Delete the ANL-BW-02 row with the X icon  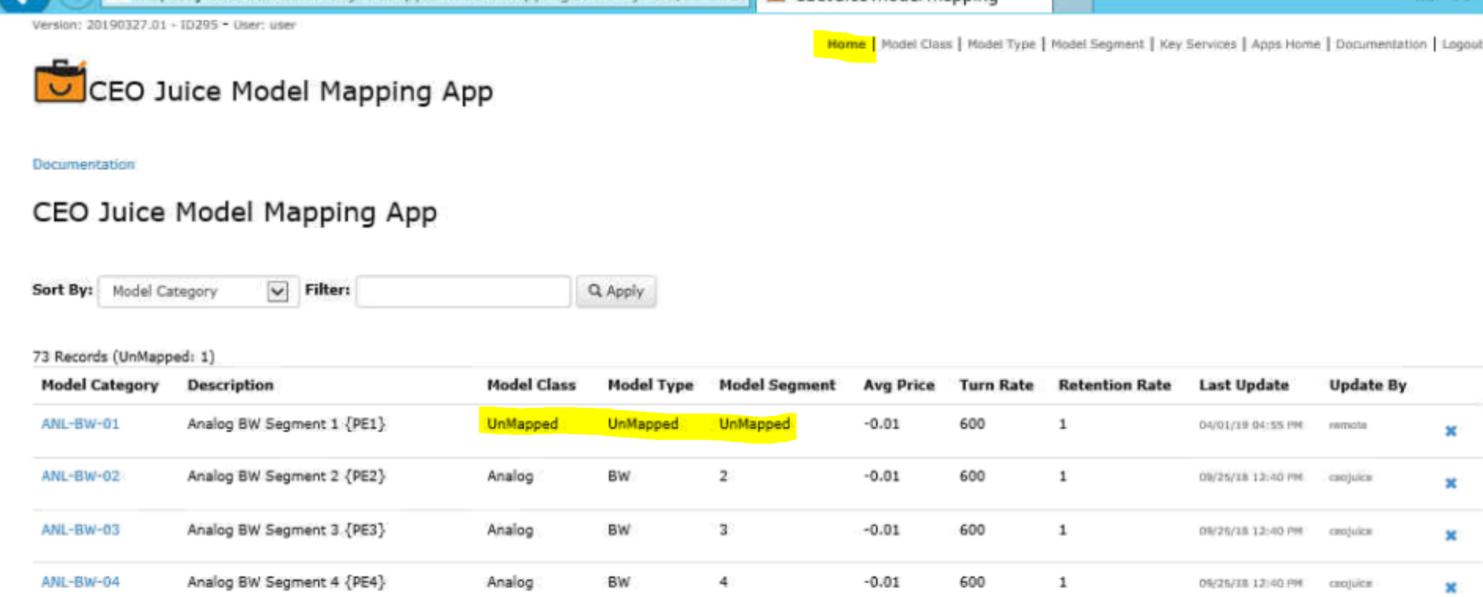[1451, 483]
